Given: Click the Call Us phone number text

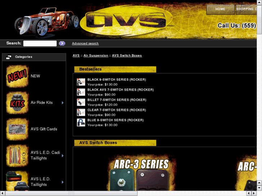Looking at the screenshot, I should point(237,26).
